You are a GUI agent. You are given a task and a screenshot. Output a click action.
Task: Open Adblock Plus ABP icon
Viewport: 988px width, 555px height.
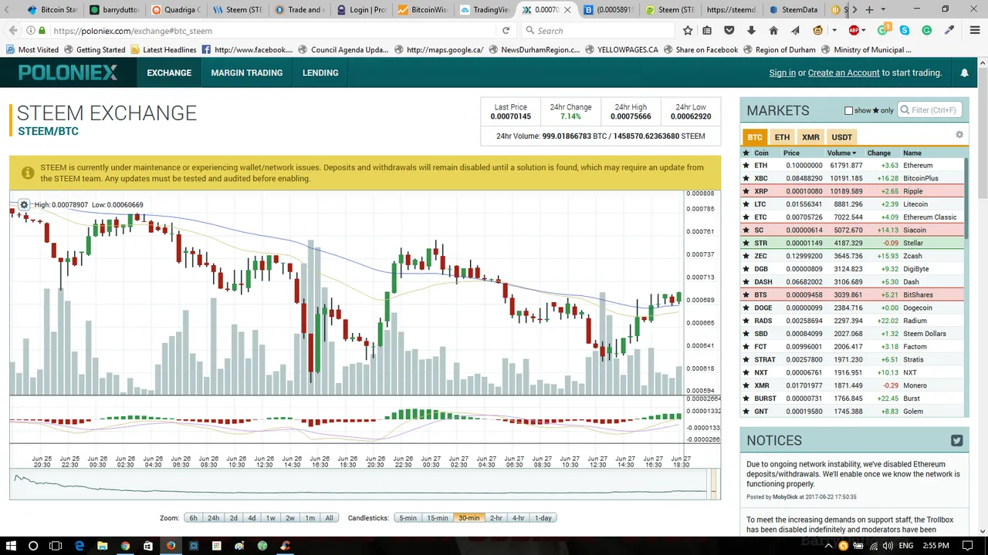(x=854, y=31)
